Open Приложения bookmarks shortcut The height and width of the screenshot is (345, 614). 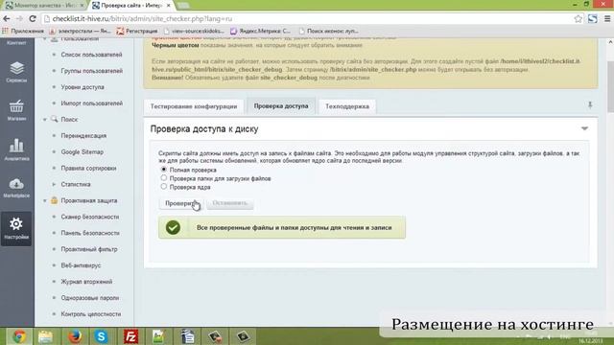coord(23,31)
